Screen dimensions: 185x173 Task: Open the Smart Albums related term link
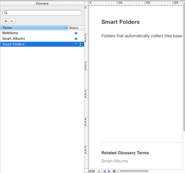click(x=115, y=161)
